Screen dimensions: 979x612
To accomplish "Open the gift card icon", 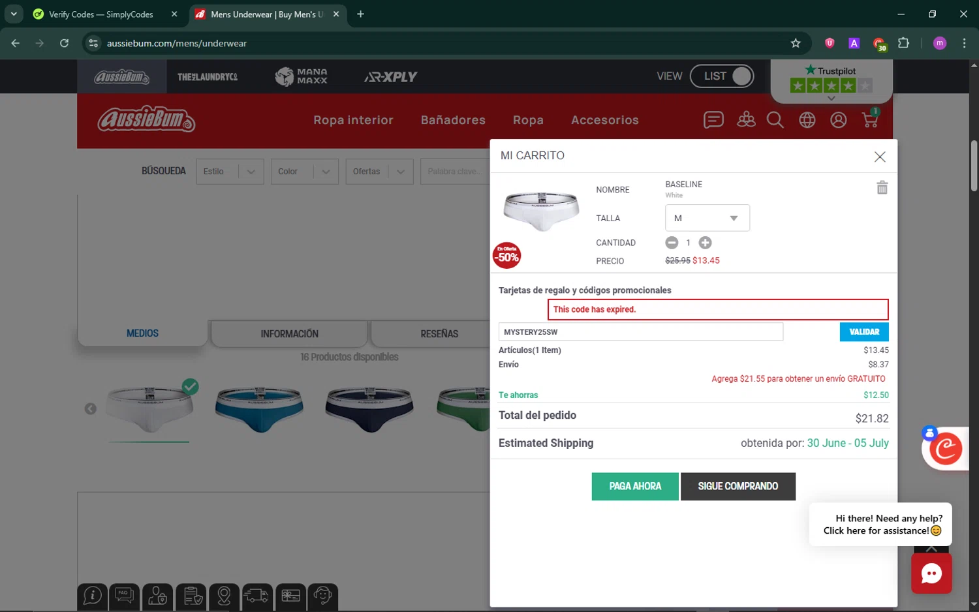I will [290, 596].
